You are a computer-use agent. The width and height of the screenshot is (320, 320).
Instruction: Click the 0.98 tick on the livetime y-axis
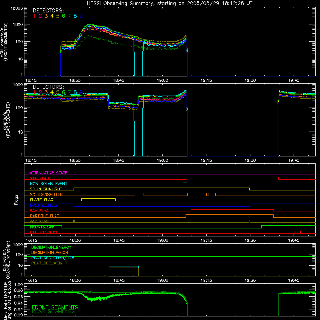(19, 290)
